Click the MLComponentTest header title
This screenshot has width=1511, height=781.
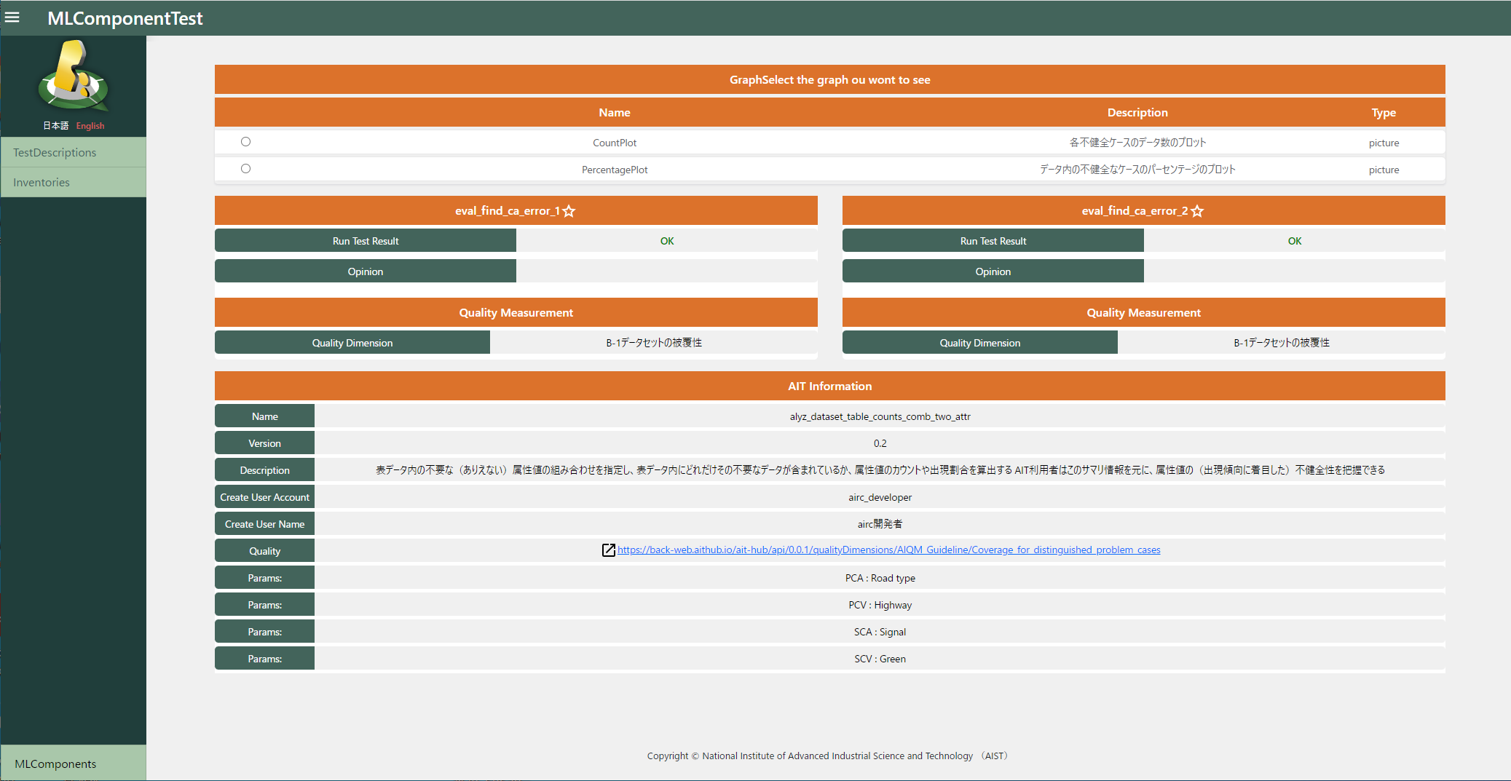coord(125,18)
